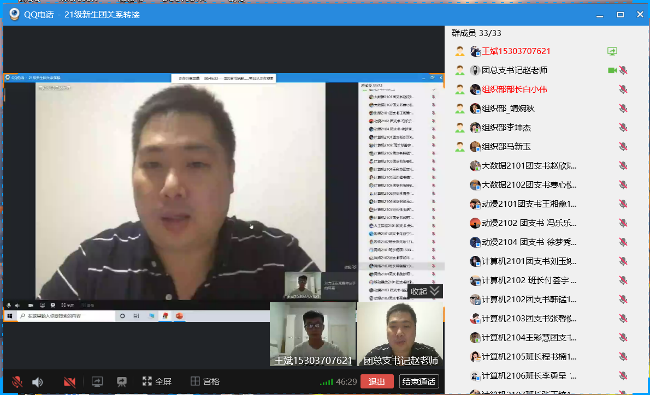The height and width of the screenshot is (395, 650).
Task: Click the signal strength bars indicator
Action: pyautogui.click(x=326, y=382)
